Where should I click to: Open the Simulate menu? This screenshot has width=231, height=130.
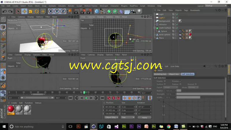(62, 6)
